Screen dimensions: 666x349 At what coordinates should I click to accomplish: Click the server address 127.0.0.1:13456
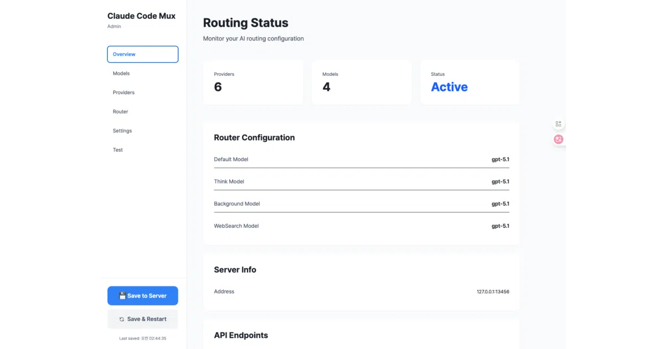tap(493, 291)
